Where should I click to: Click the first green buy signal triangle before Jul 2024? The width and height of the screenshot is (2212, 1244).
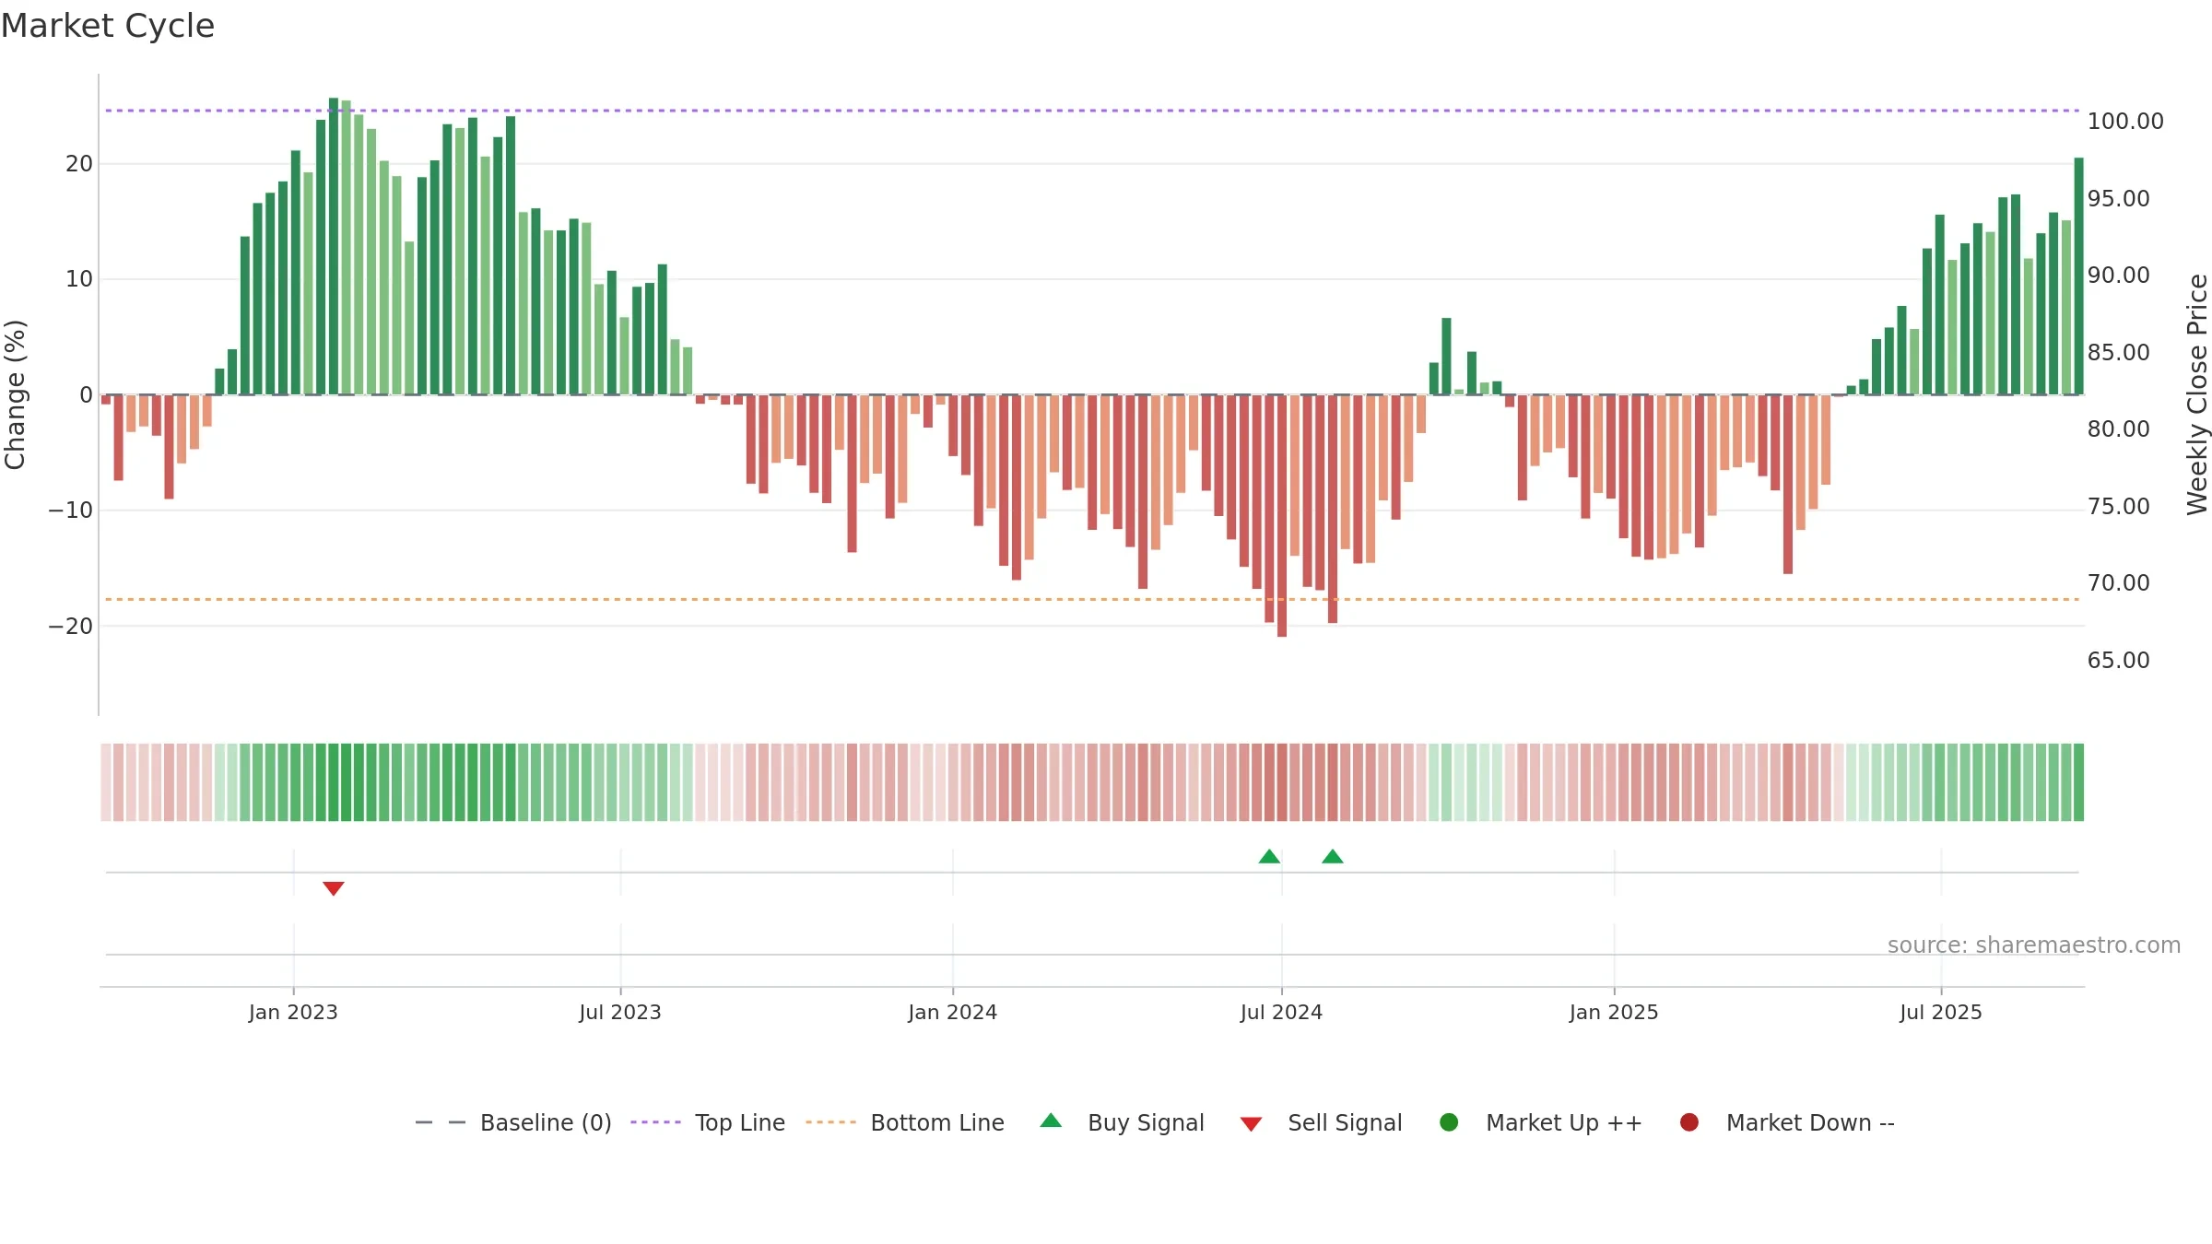pos(1269,856)
